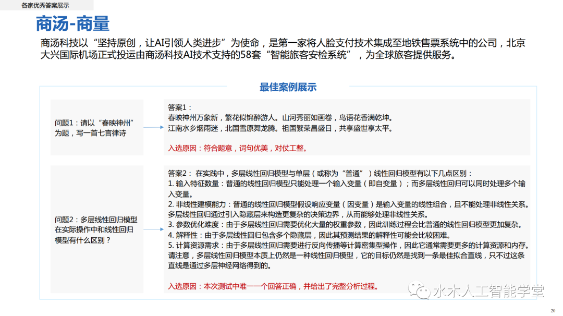Click the poem line starting 江南水乡烟雨迷
Screen dimensions: 563x316
[x=279, y=128]
